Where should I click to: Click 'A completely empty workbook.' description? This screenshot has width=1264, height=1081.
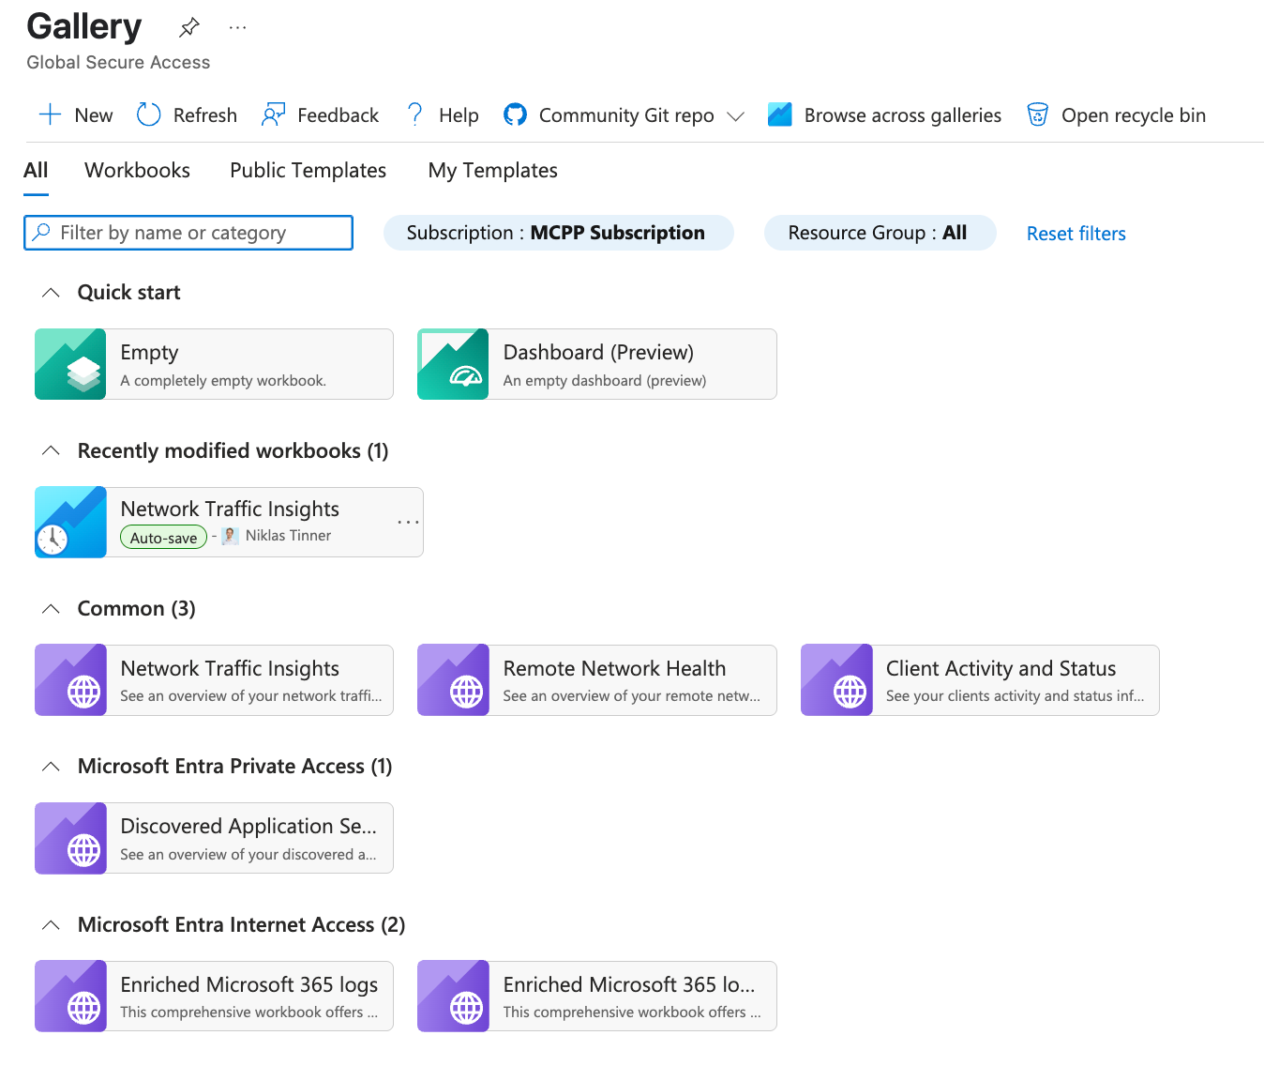[223, 381]
